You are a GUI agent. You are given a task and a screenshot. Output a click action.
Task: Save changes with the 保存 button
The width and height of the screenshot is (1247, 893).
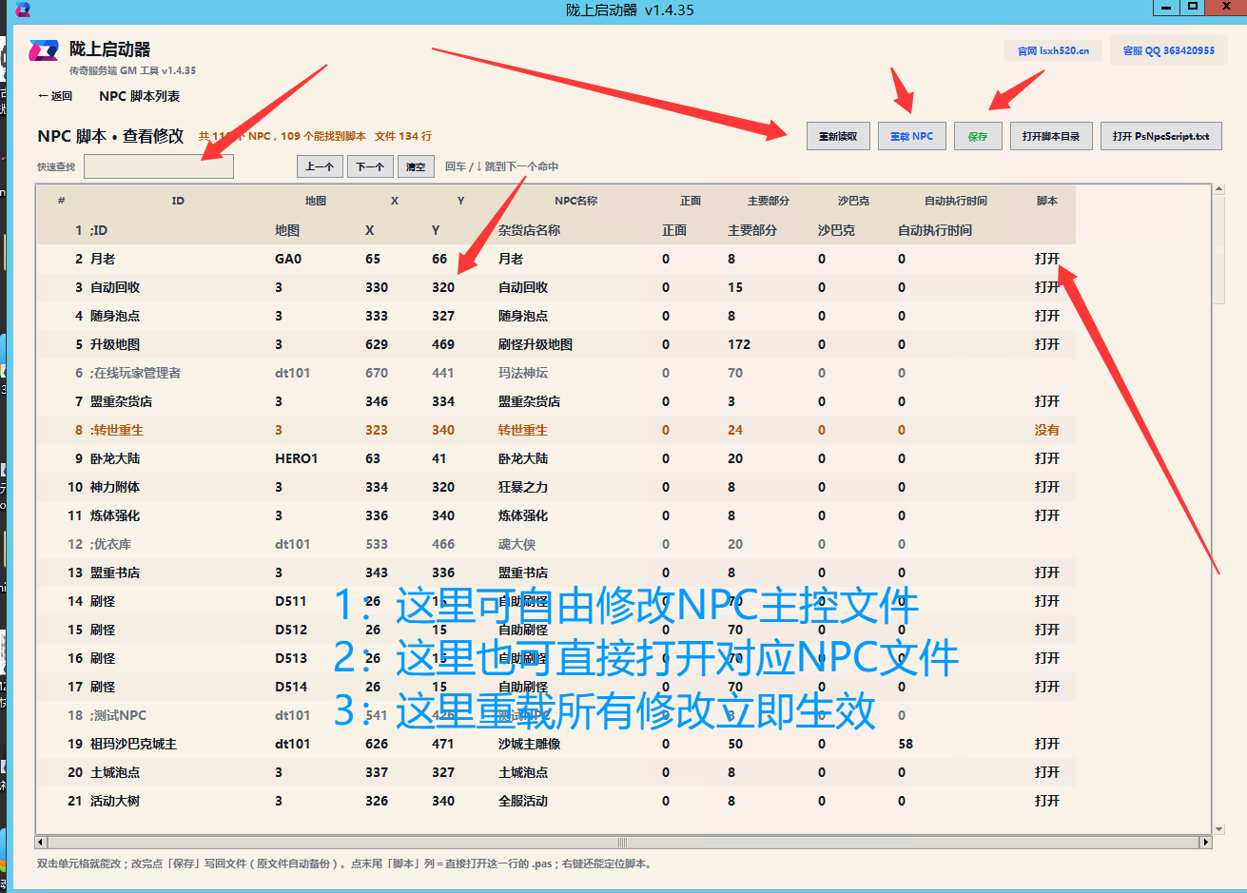[x=978, y=136]
